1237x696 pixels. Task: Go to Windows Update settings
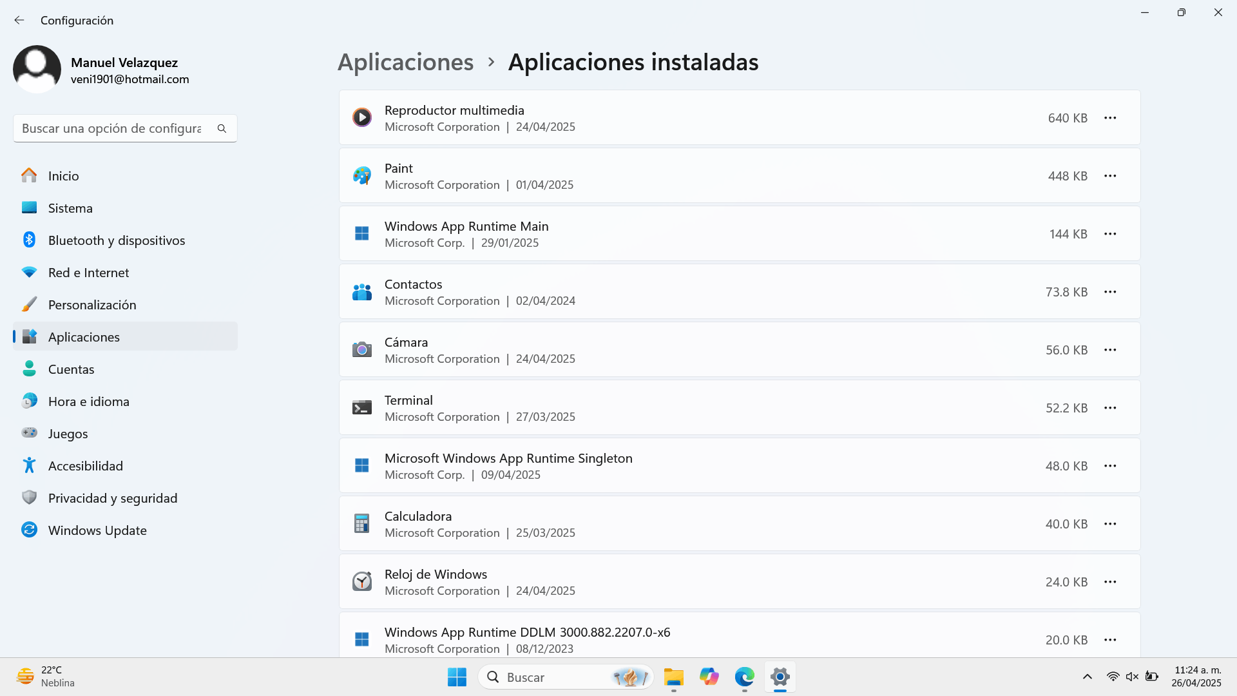pos(97,530)
